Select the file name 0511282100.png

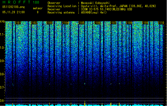14,7
